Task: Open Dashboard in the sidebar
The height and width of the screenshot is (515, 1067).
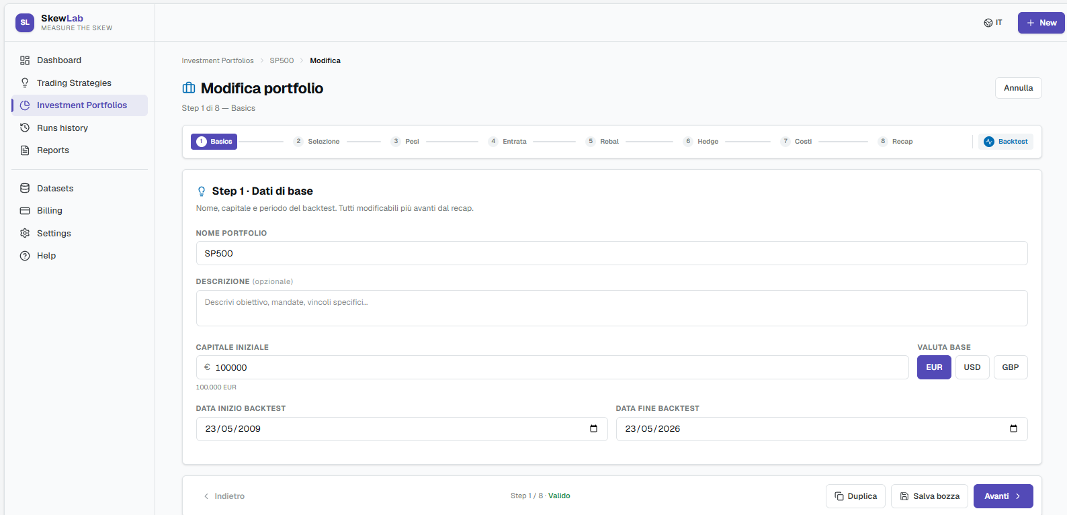Action: (79, 60)
